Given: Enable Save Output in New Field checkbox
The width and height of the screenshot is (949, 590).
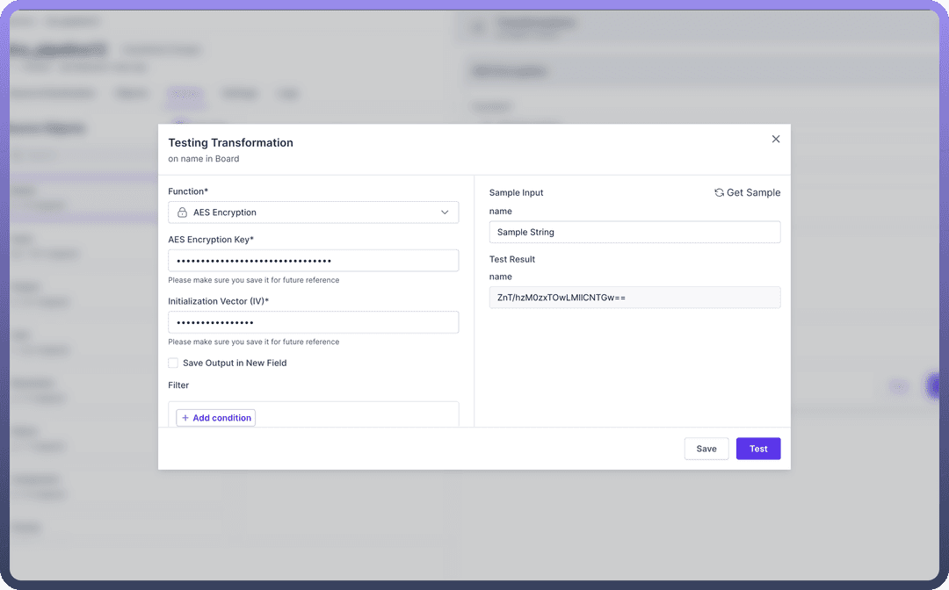Looking at the screenshot, I should coord(173,363).
